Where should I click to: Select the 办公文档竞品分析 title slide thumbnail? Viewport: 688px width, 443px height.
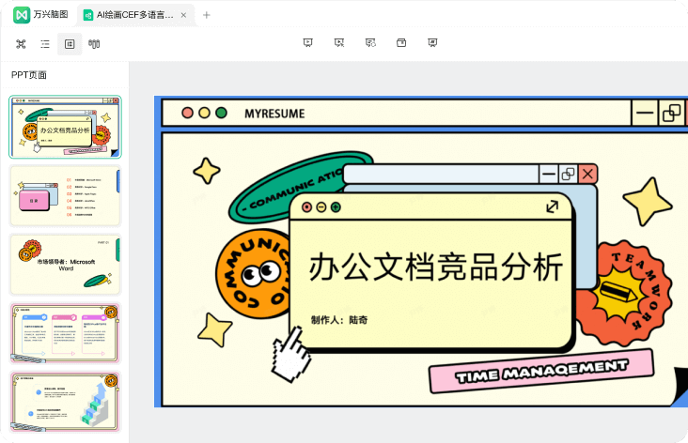coord(65,127)
